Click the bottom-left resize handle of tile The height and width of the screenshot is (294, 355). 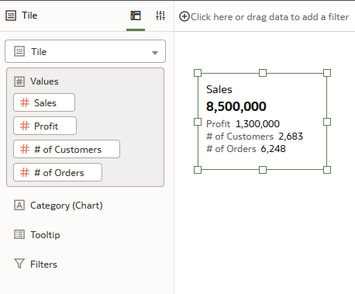click(x=198, y=170)
